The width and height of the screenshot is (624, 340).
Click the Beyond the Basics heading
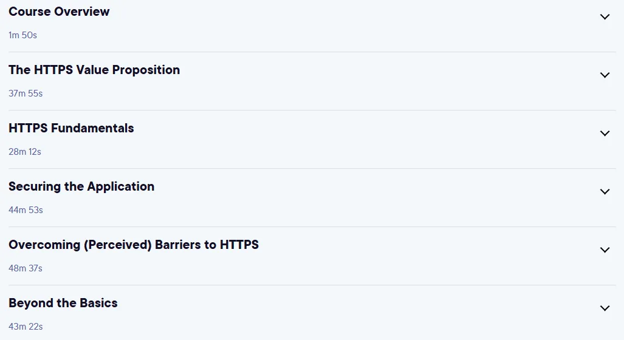63,303
